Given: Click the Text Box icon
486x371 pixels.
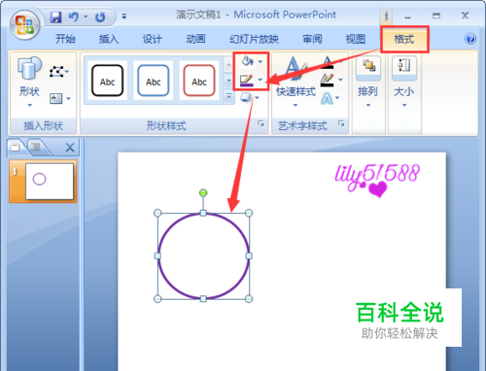Looking at the screenshot, I should pyautogui.click(x=56, y=98).
